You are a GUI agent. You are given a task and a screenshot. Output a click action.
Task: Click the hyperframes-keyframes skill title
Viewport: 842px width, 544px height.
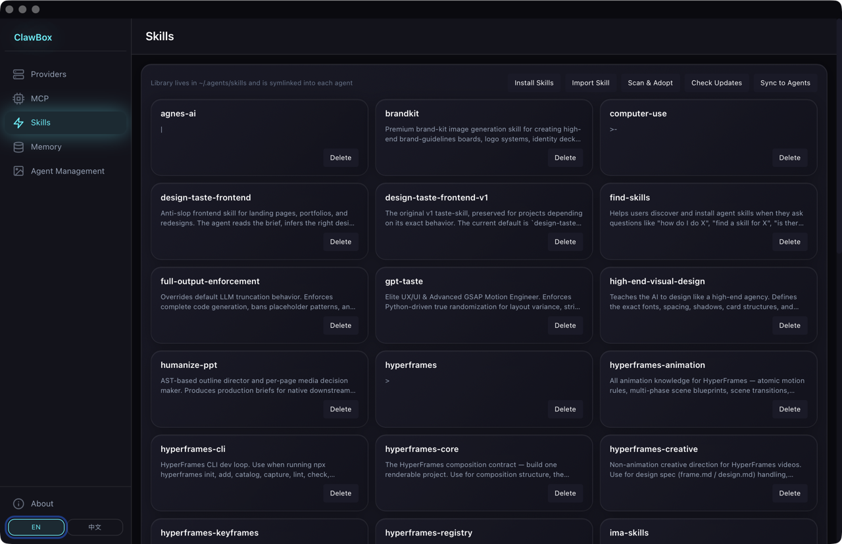(209, 533)
